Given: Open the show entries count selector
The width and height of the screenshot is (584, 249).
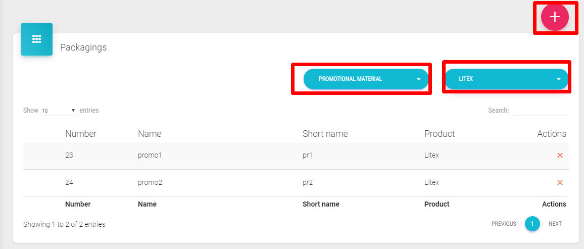Looking at the screenshot, I should pyautogui.click(x=58, y=111).
